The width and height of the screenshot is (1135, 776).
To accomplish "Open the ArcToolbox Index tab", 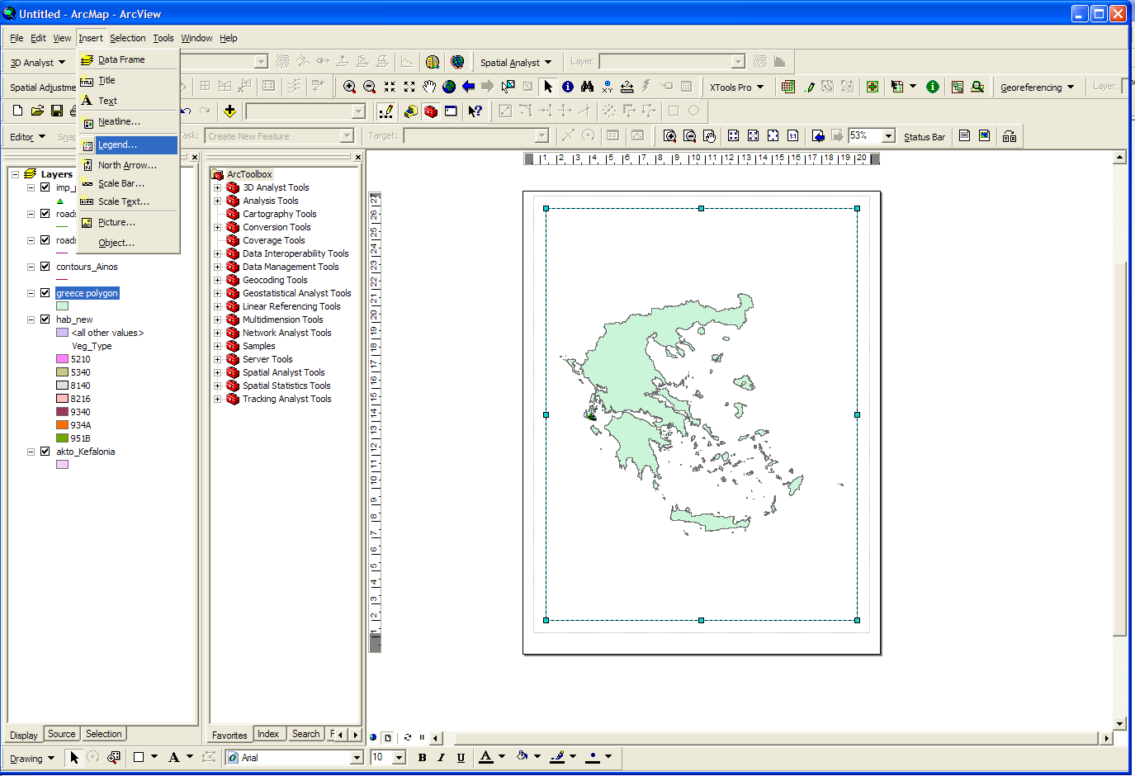I will click(x=268, y=734).
